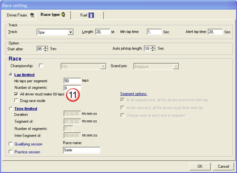Enable Drag race mode checkbox
This screenshot has height=173, width=237.
point(16,101)
